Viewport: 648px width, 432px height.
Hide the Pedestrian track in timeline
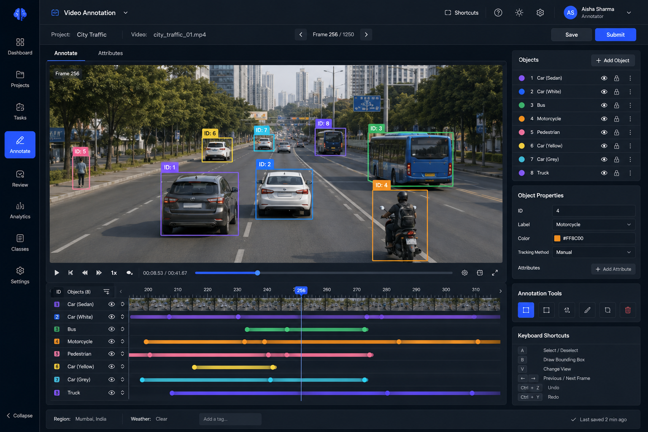tap(111, 354)
